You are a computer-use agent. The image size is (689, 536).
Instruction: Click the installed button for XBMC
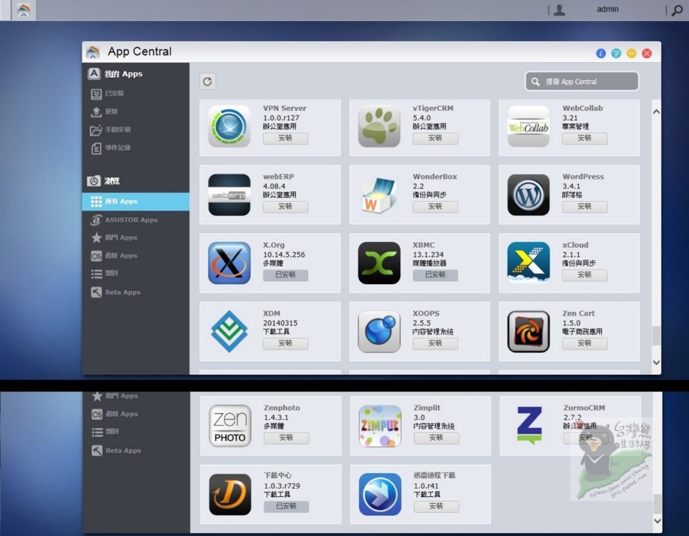tap(436, 275)
